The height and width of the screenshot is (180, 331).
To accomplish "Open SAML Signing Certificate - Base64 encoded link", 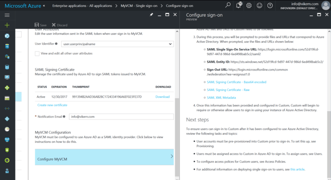I will pyautogui.click(x=236, y=82).
